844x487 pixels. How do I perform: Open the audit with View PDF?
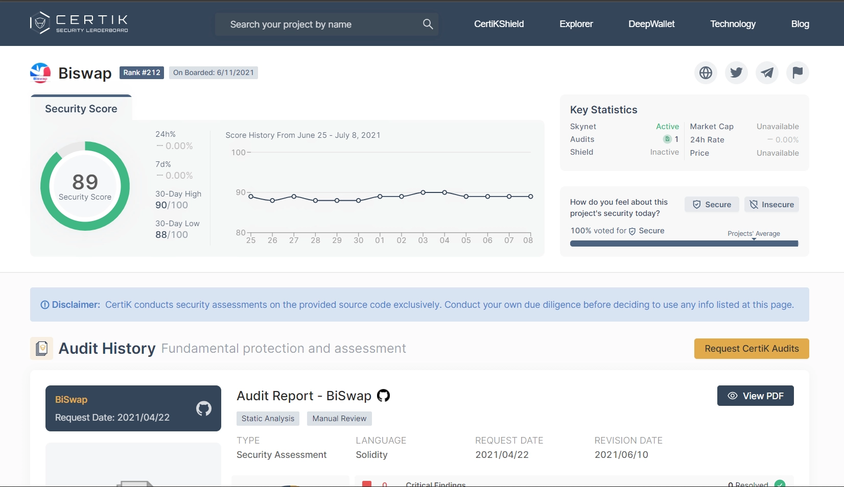(x=755, y=396)
